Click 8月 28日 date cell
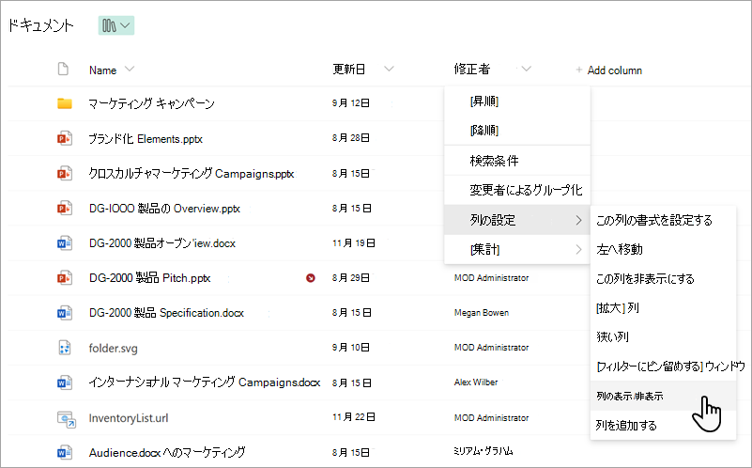The image size is (752, 468). (351, 138)
